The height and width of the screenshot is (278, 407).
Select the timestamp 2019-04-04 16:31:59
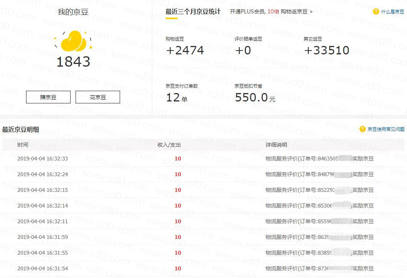[x=43, y=237]
